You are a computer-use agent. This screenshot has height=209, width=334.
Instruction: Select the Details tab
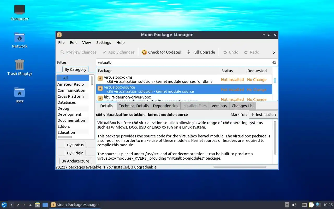point(106,106)
